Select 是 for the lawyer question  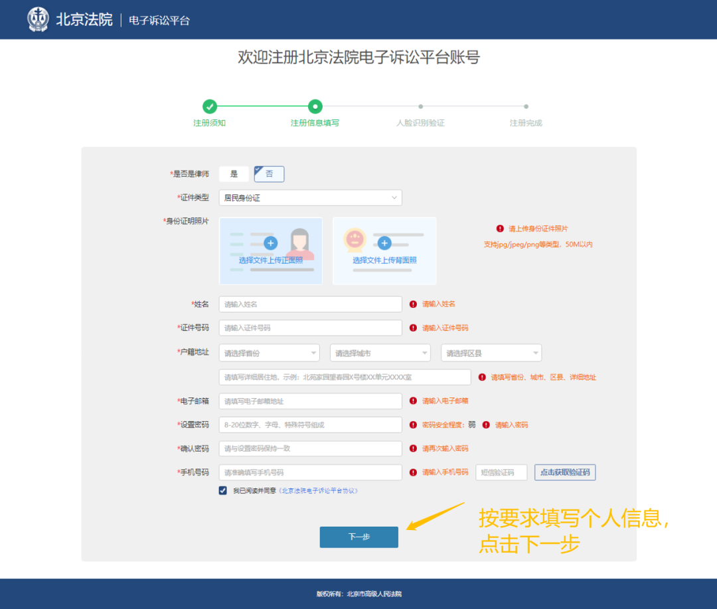[234, 174]
